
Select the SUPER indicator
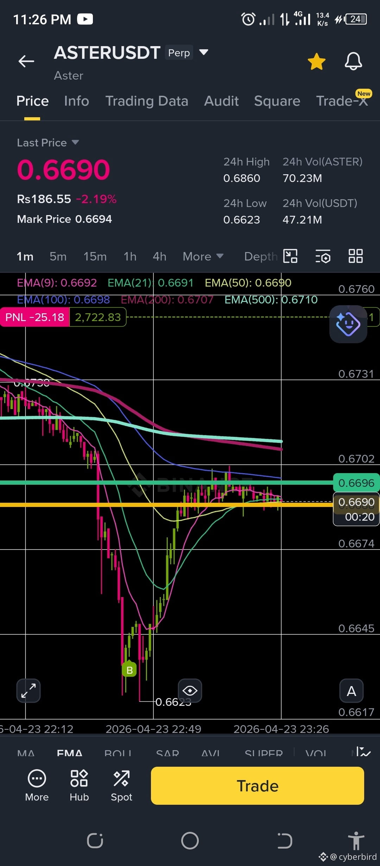pos(264,753)
